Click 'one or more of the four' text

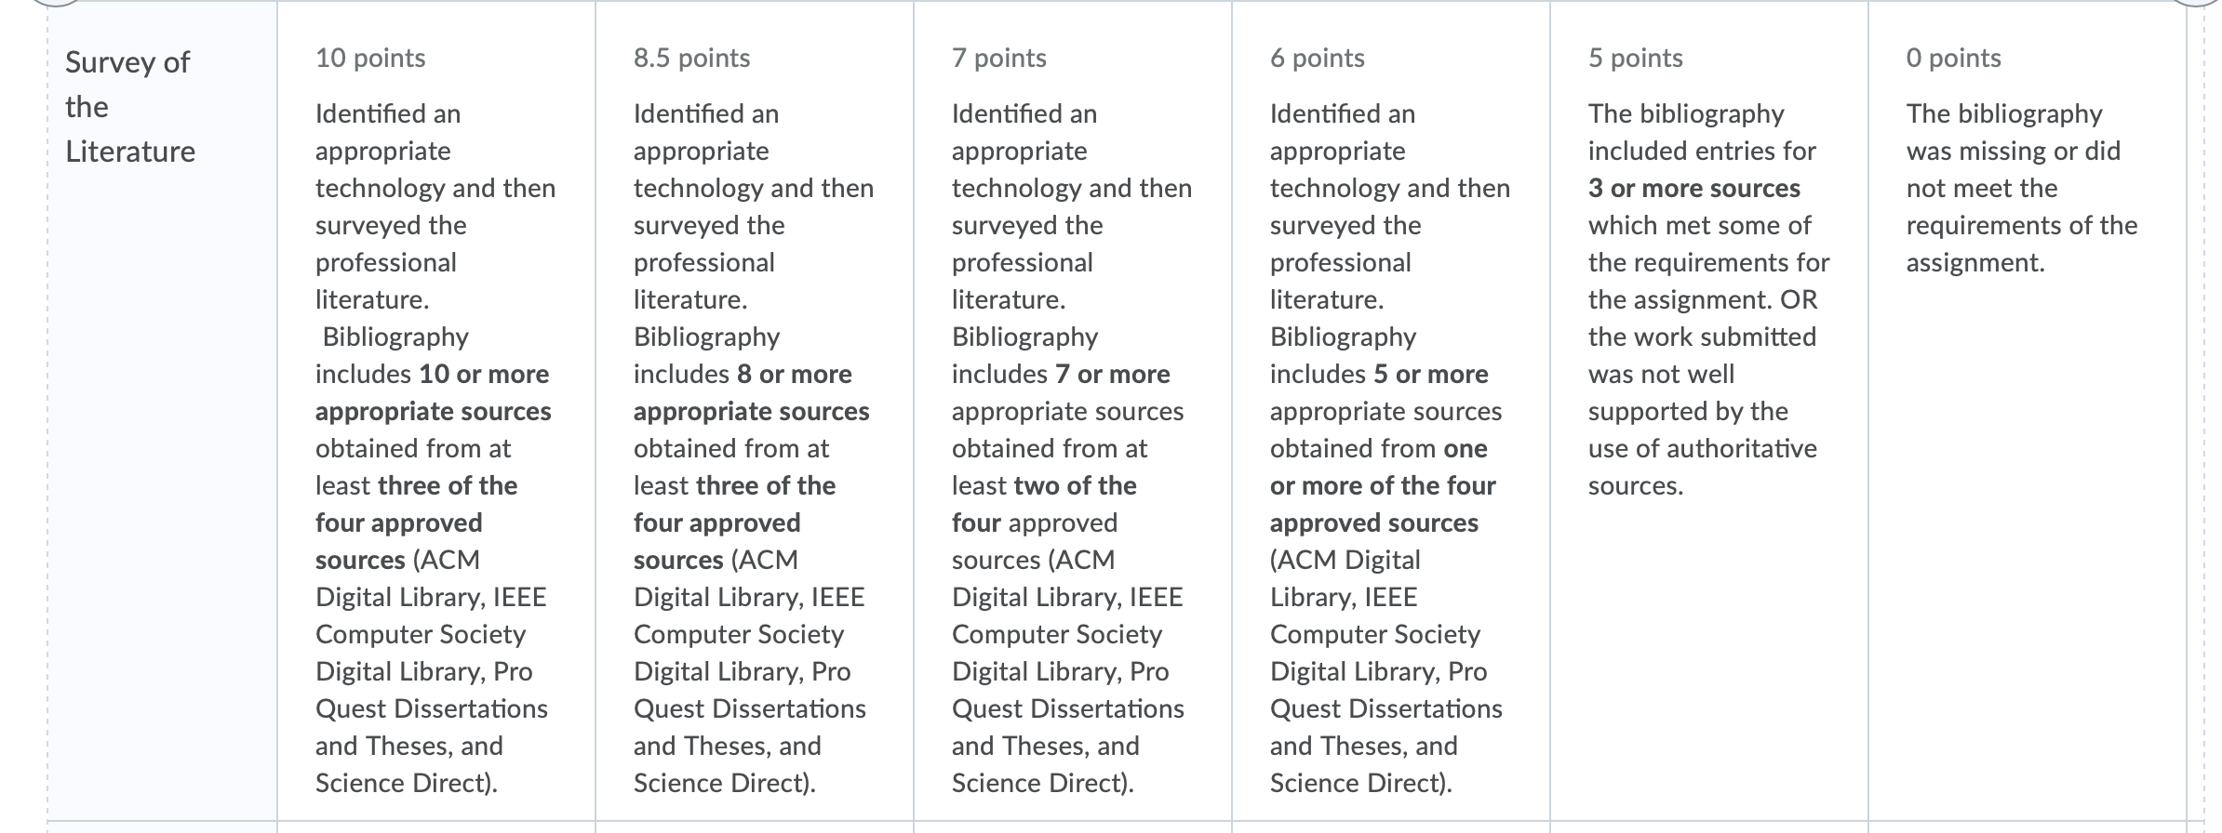1383,467
